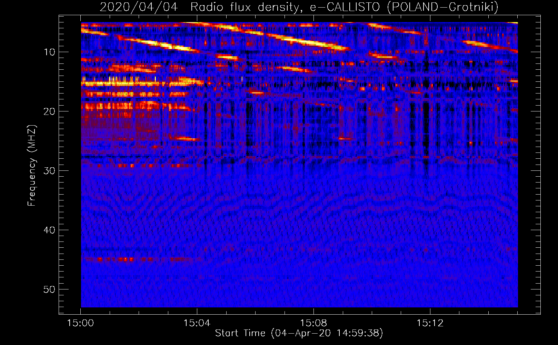
Task: Click the 15:04 time tick label
Action: point(197,323)
